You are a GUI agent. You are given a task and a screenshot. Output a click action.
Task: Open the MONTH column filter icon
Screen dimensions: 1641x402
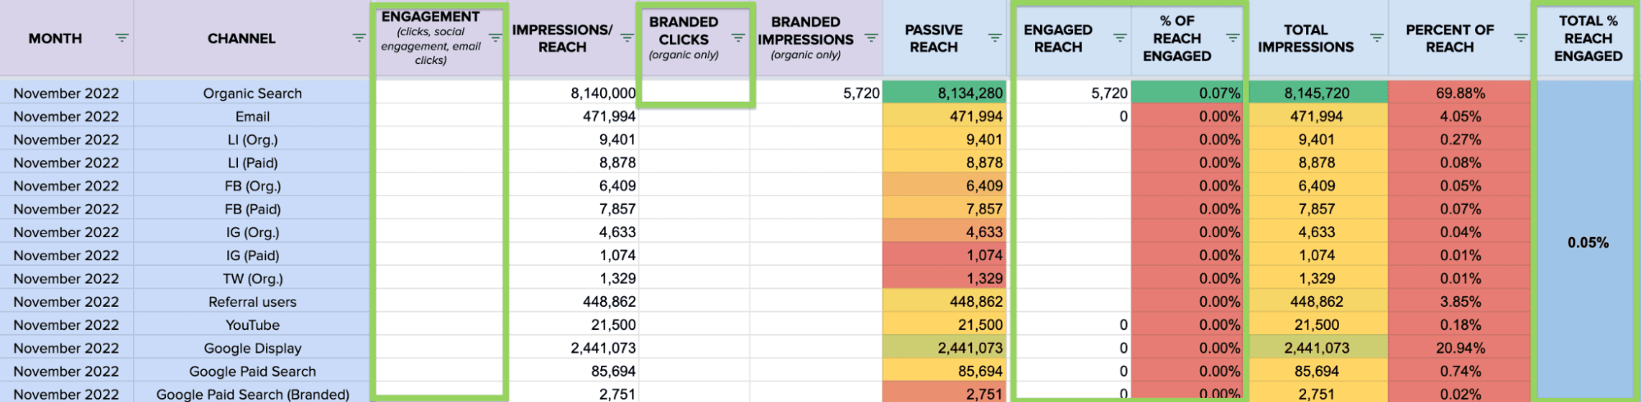(x=121, y=38)
